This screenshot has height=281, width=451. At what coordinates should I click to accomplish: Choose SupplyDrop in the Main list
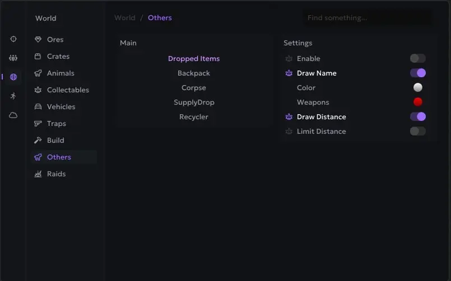194,102
